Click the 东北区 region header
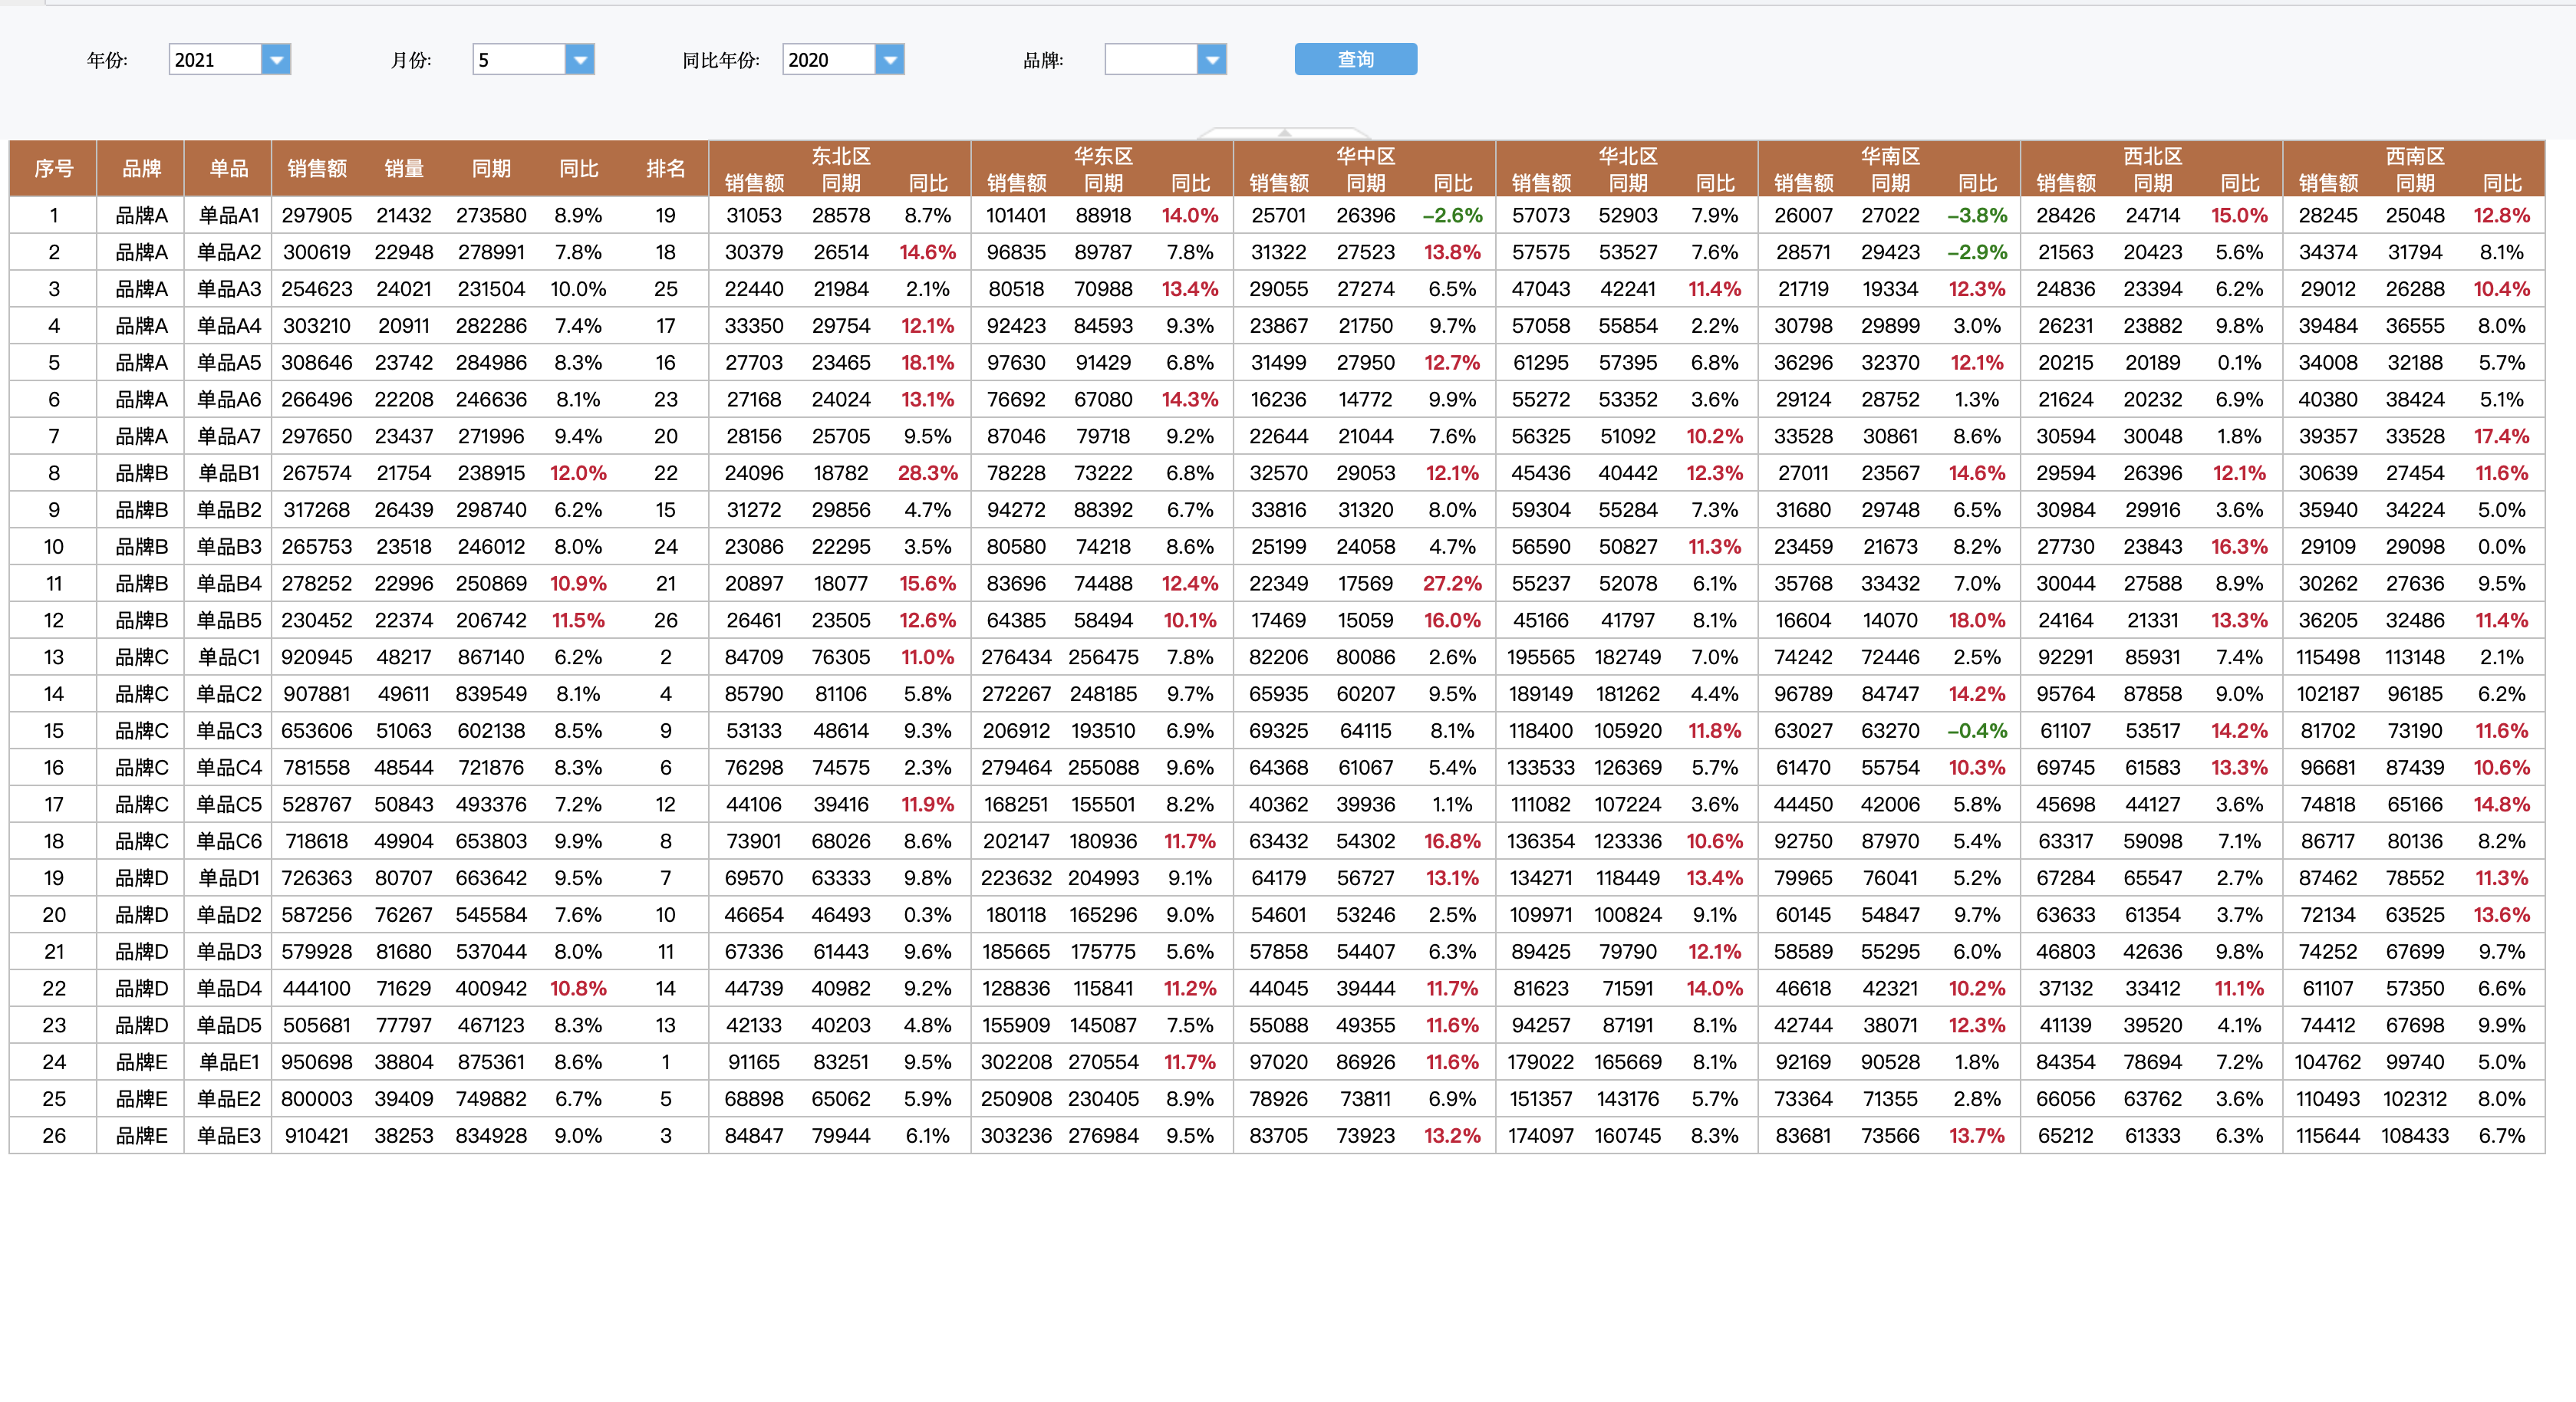The width and height of the screenshot is (2576, 1402). pyautogui.click(x=840, y=156)
